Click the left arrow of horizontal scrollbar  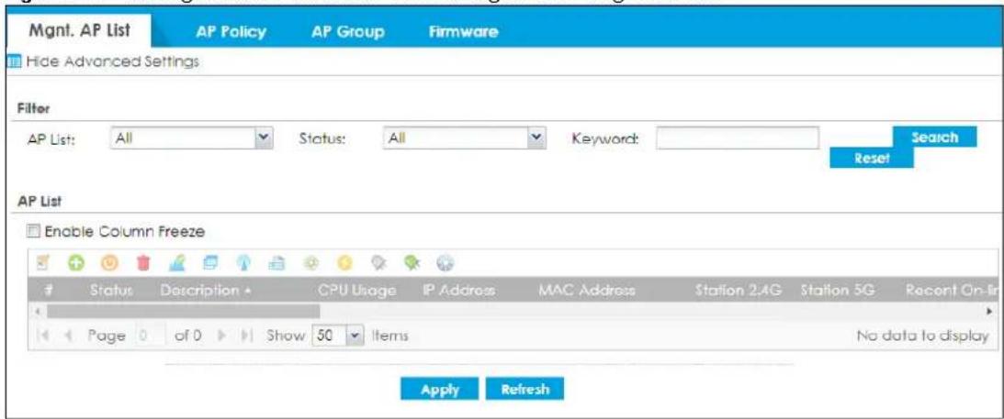(37, 311)
